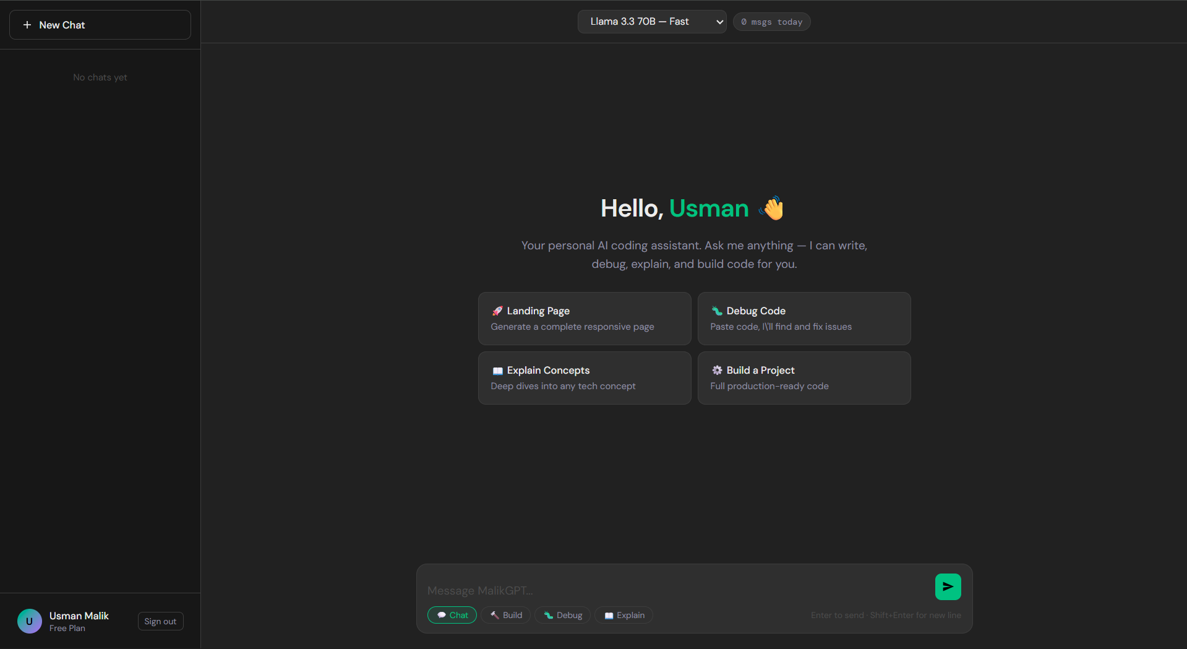Start a New Chat
This screenshot has width=1187, height=649.
pos(100,25)
